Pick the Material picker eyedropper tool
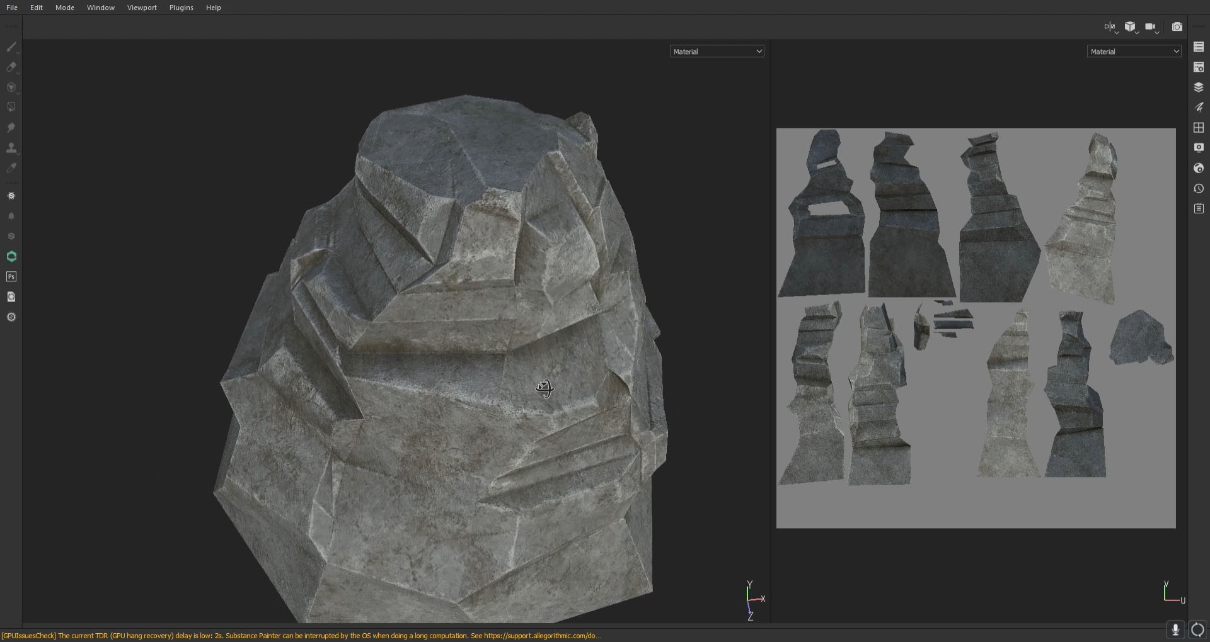The width and height of the screenshot is (1210, 642). point(11,168)
